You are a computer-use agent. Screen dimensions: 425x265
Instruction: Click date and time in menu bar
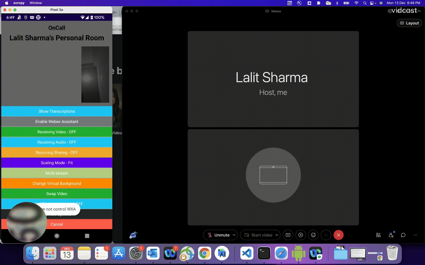click(403, 3)
